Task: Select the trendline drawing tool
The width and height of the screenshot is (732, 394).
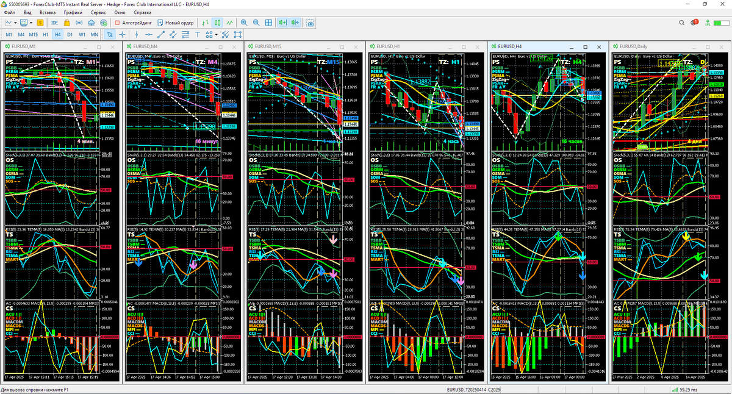Action: point(160,35)
